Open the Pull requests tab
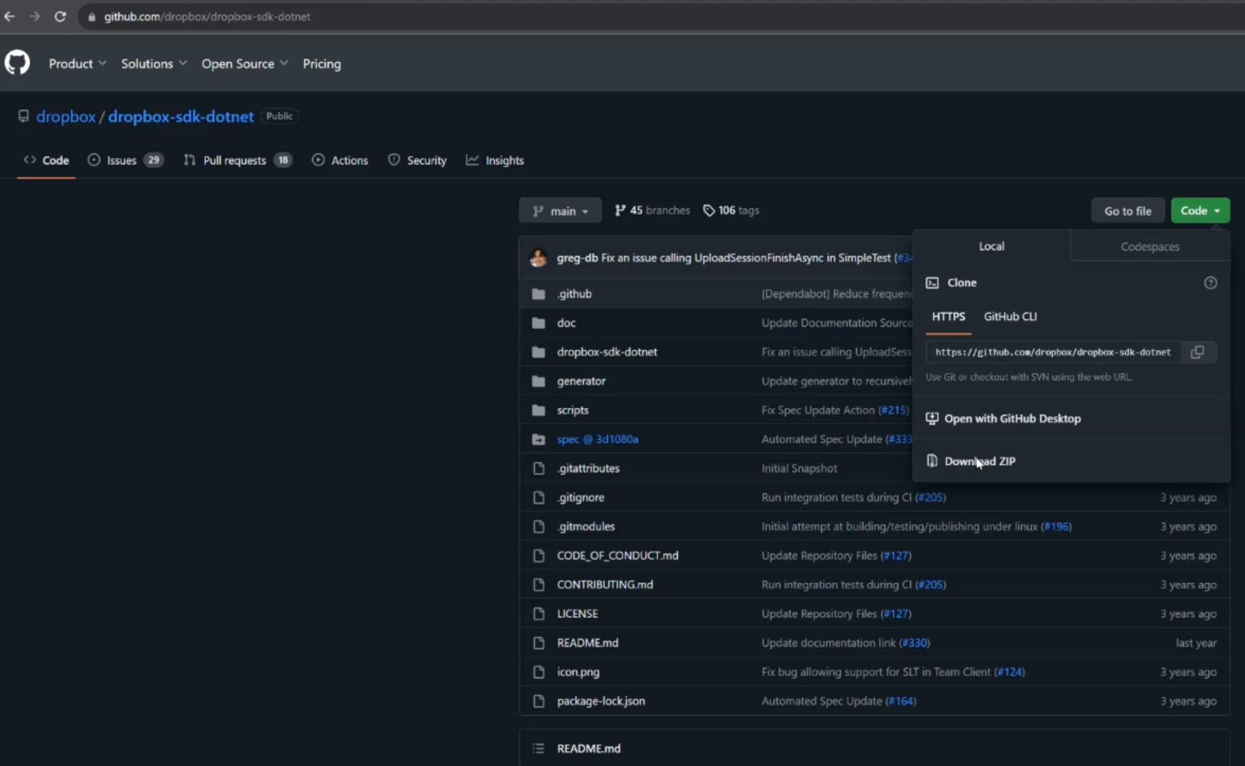The image size is (1245, 766). click(x=238, y=160)
